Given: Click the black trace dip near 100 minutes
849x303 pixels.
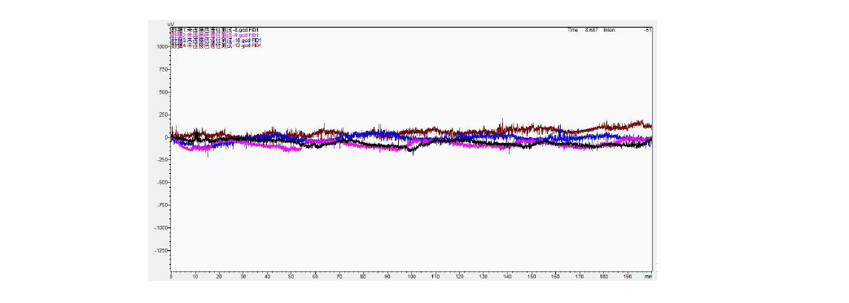Looking at the screenshot, I should coord(414,152).
